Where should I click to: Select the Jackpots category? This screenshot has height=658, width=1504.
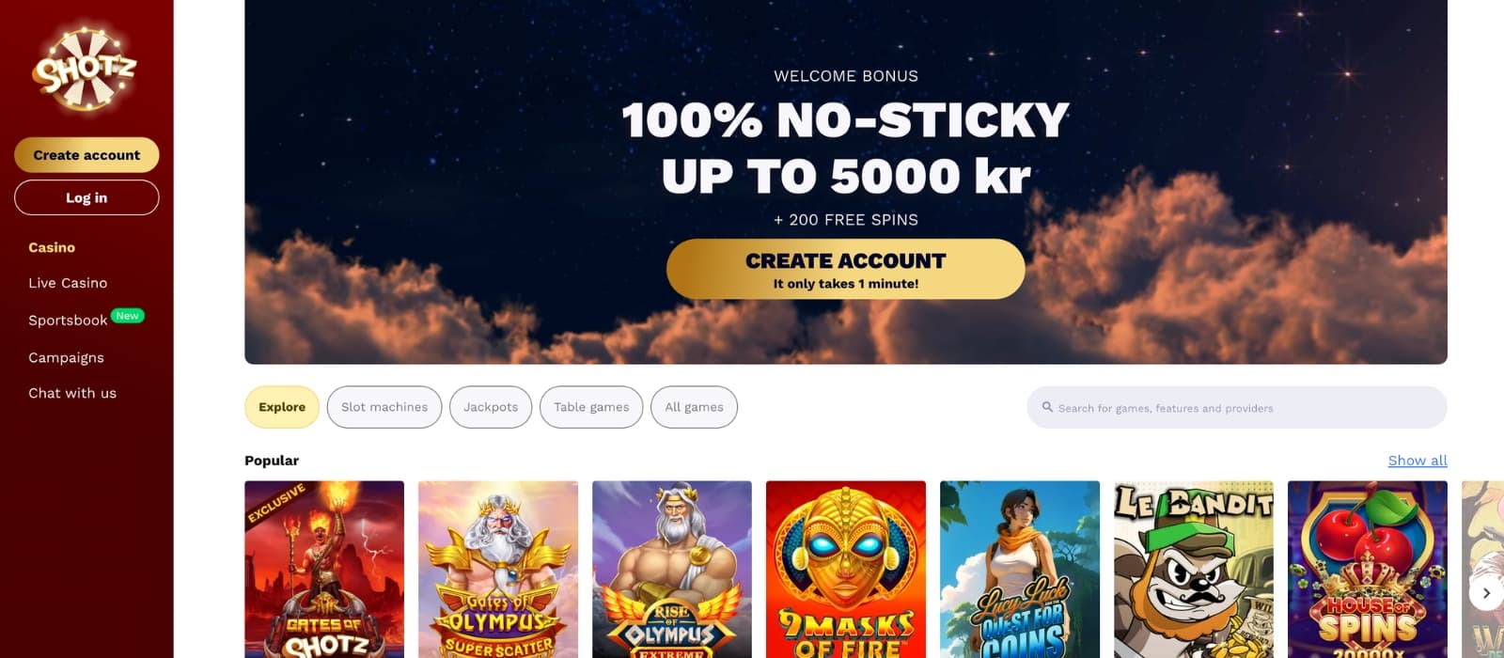[x=491, y=407]
